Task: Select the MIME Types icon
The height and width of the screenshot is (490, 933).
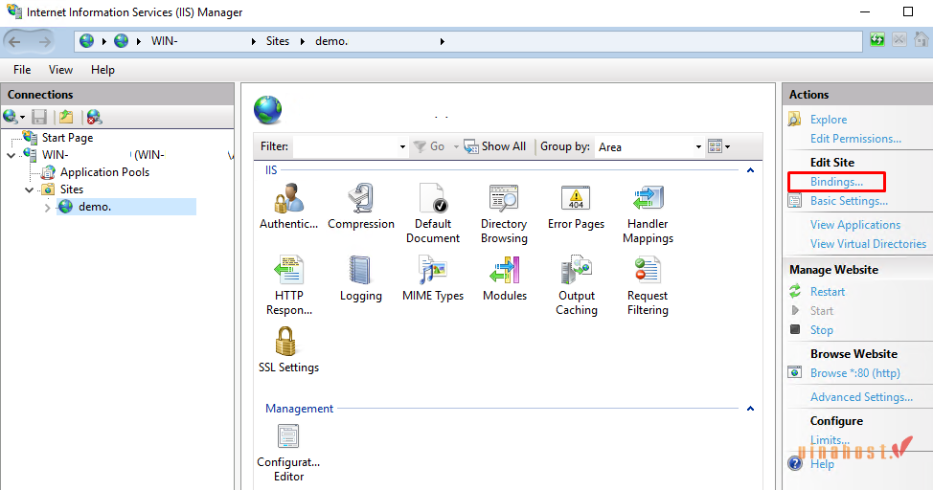Action: click(x=433, y=271)
